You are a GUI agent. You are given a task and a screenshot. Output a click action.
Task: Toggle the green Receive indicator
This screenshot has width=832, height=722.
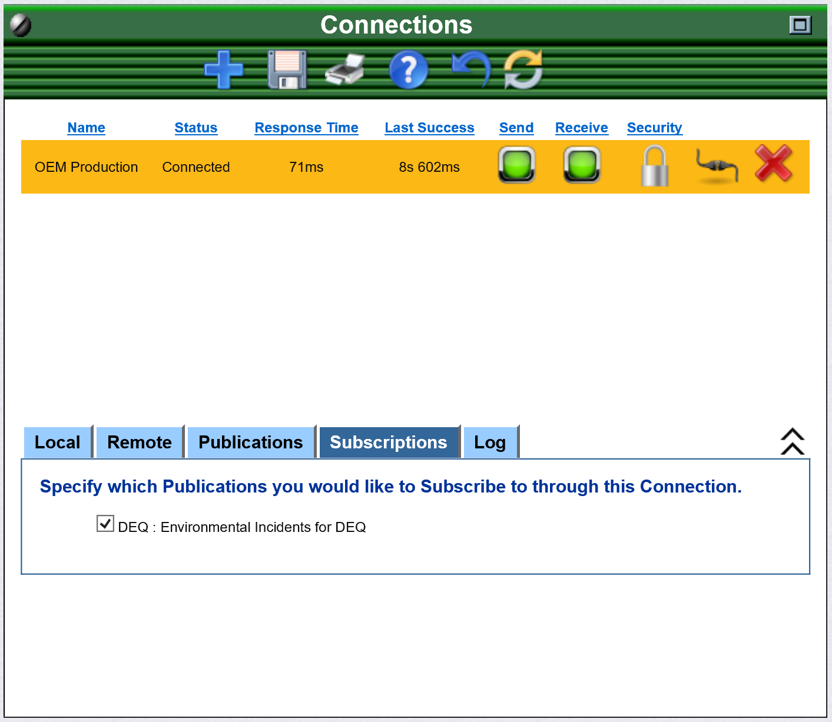(582, 165)
